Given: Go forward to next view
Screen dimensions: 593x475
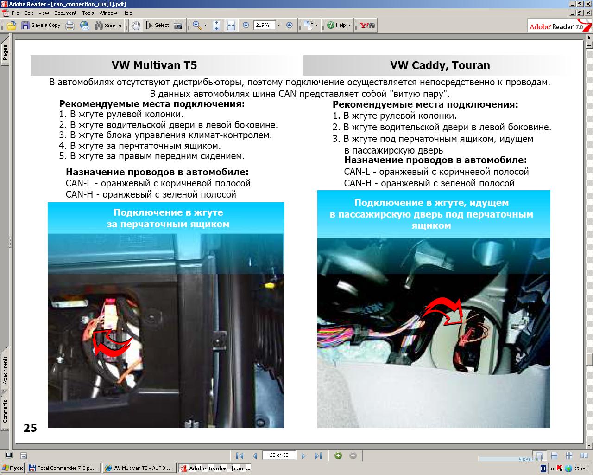Looking at the screenshot, I should pos(353,456).
